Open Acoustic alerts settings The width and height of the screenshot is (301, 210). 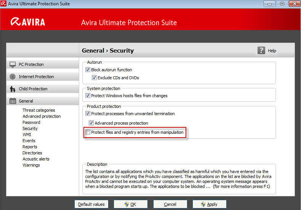(x=36, y=159)
